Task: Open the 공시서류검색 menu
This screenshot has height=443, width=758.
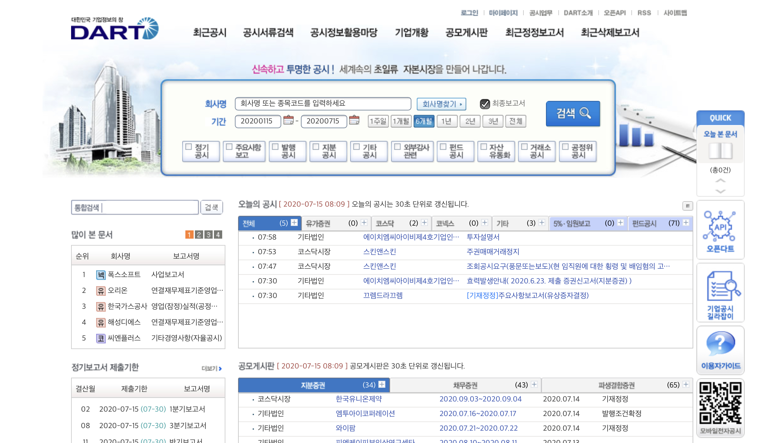Action: coord(268,32)
